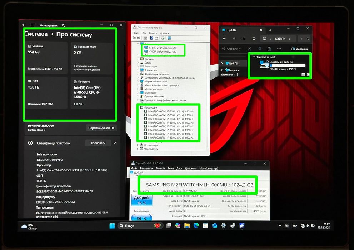Open Outlook from the taskbar

[214, 225]
